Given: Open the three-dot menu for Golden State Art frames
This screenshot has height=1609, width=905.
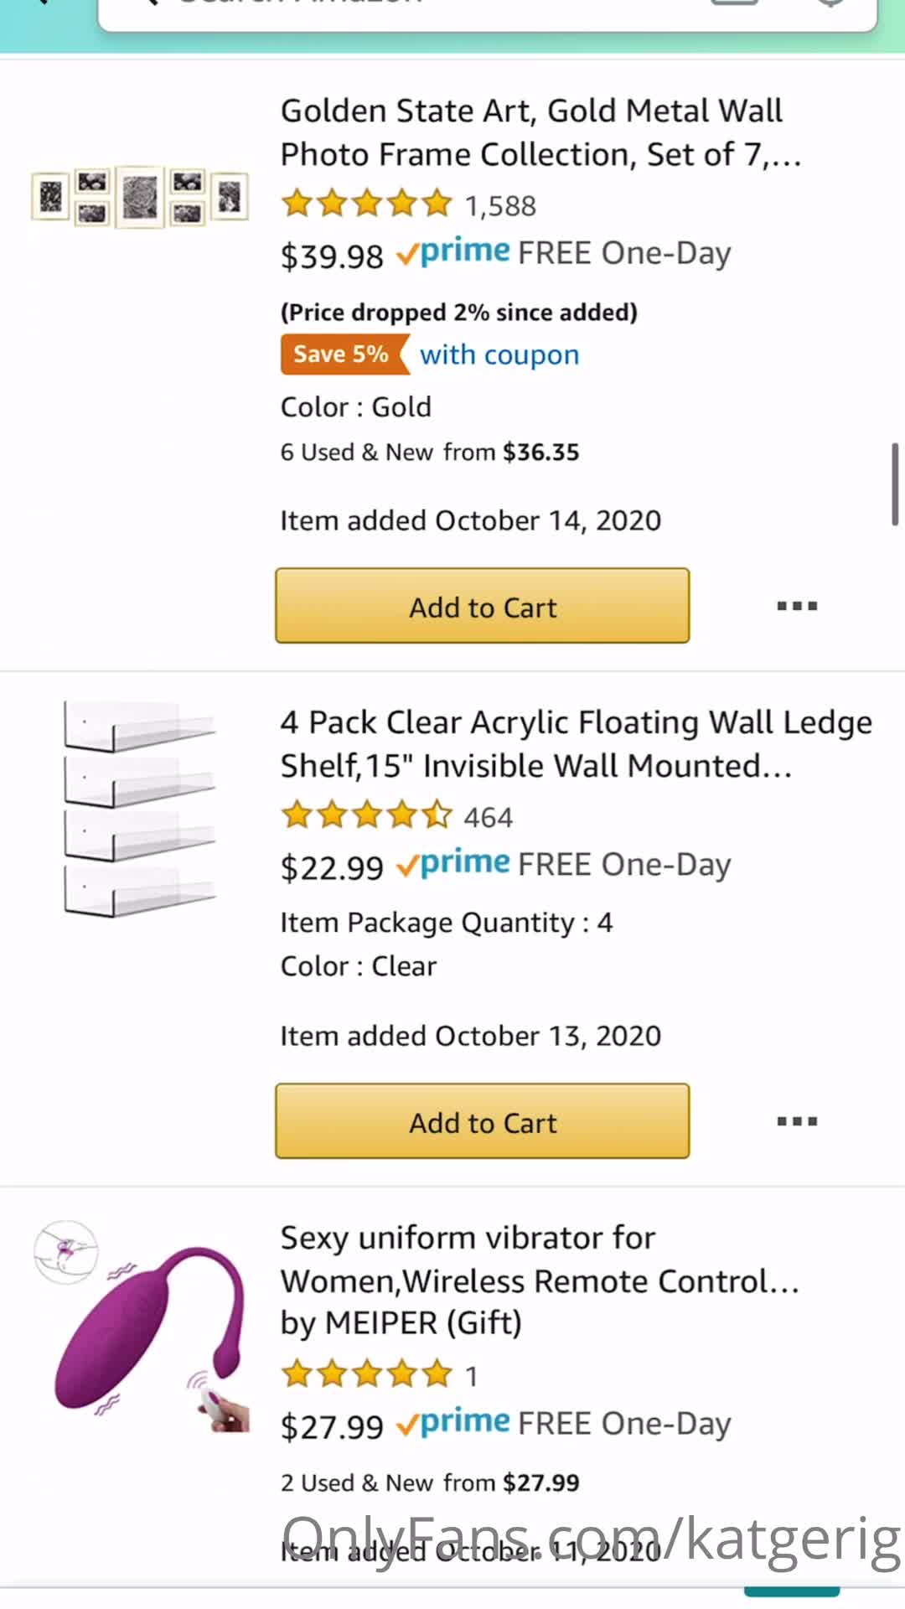Looking at the screenshot, I should (x=796, y=606).
